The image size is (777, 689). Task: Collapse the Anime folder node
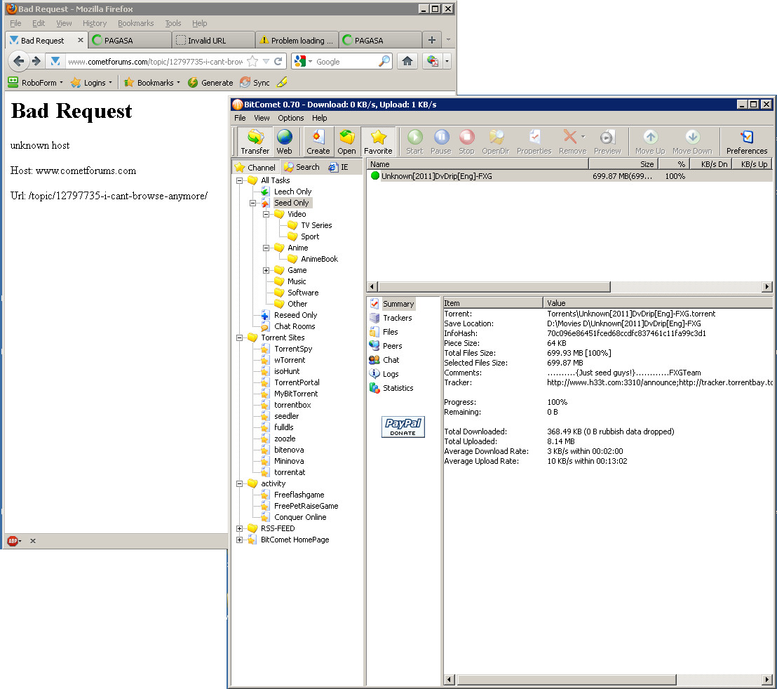tap(266, 248)
